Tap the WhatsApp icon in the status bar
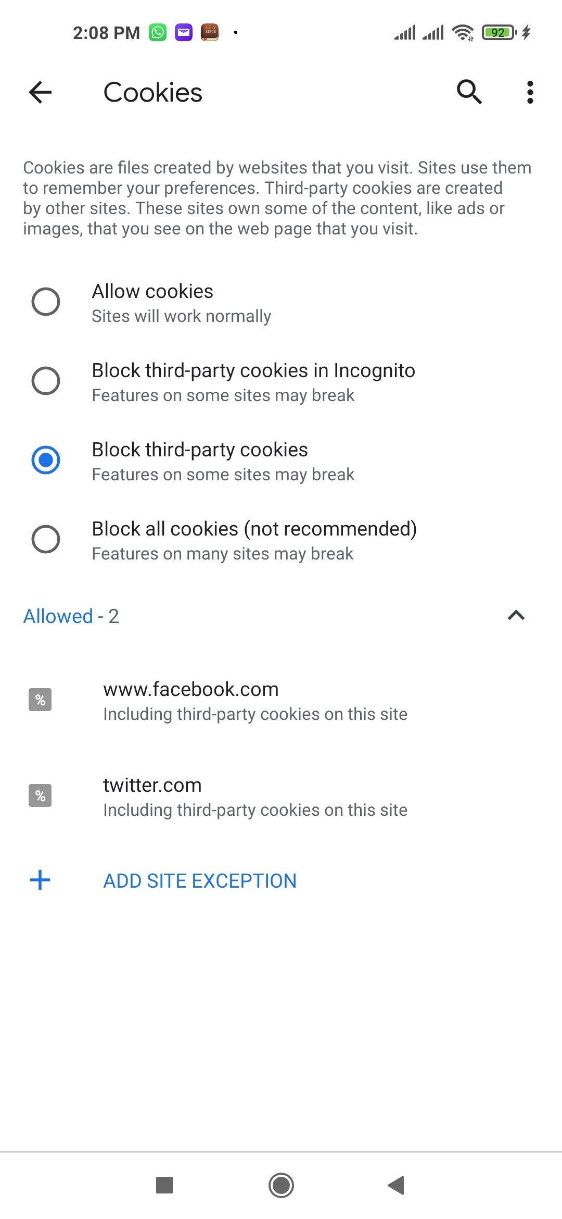The height and width of the screenshot is (1219, 562). [157, 32]
